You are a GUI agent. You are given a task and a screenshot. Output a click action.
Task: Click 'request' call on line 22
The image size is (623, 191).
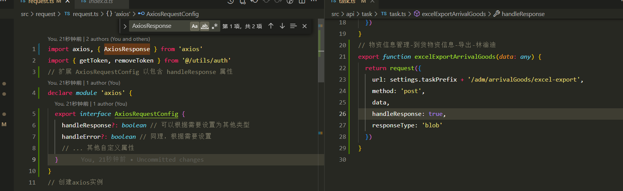402,68
